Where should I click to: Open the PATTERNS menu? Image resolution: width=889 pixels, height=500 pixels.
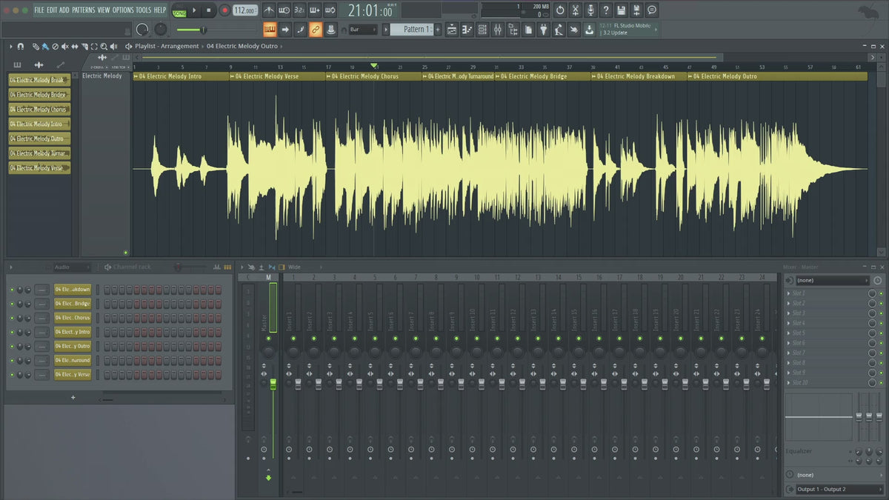[x=83, y=10]
